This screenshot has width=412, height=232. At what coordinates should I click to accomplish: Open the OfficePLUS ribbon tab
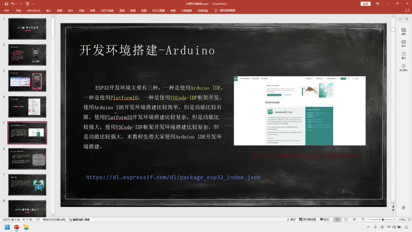click(33, 11)
